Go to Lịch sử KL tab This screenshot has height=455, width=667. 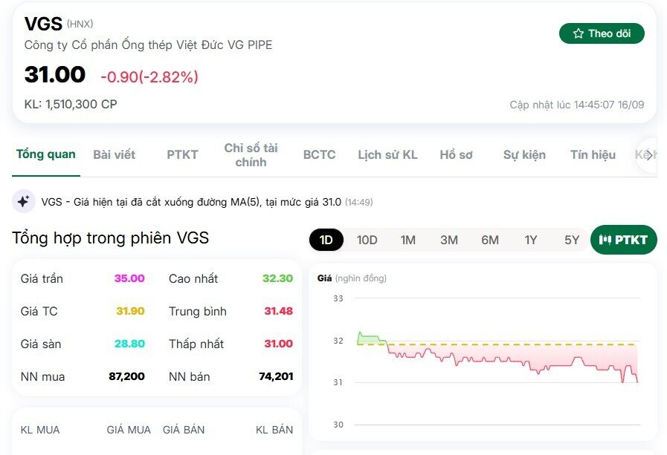[x=387, y=154]
